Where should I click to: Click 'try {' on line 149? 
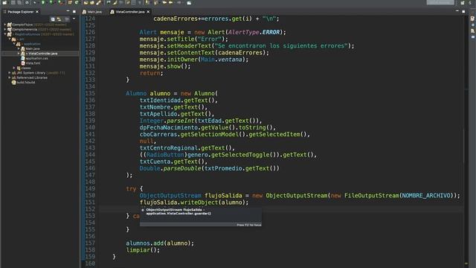(134, 188)
